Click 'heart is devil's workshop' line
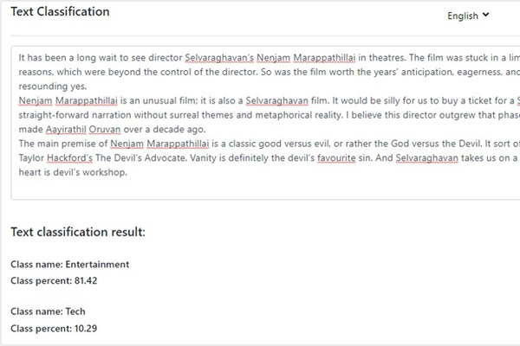This screenshot has height=346, width=520. (73, 172)
